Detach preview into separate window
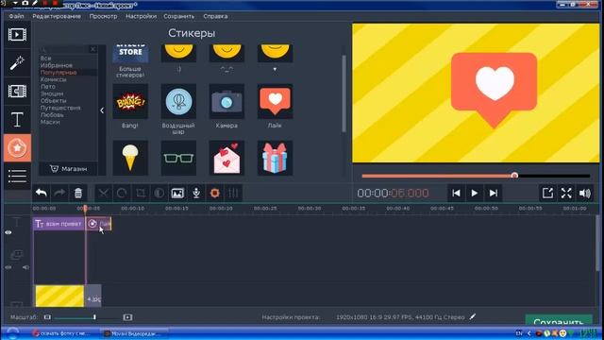The width and height of the screenshot is (604, 340). 547,193
